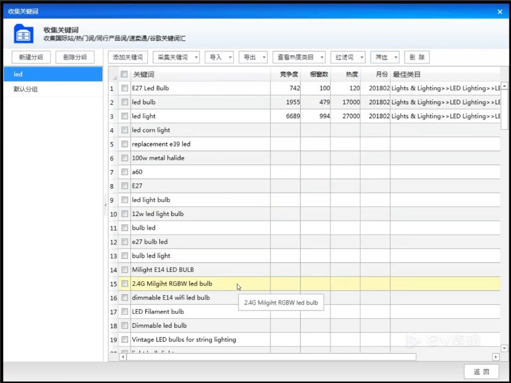Select the keyword 'led corn light'
This screenshot has height=383, width=511.
(x=151, y=130)
